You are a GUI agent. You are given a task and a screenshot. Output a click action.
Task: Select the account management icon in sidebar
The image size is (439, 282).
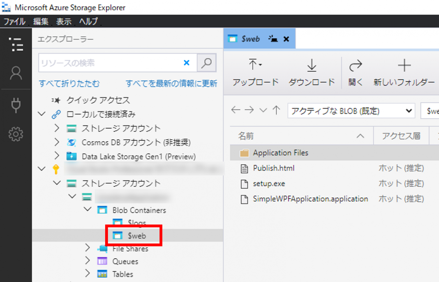[16, 73]
